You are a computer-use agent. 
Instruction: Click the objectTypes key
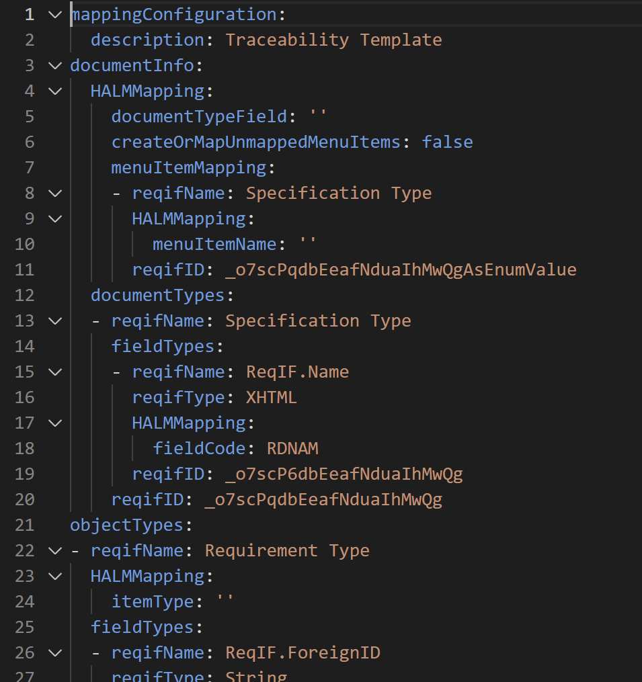pyautogui.click(x=126, y=525)
